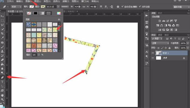Open the layer blend mode dropdown (正常)
190x108 pixels.
point(160,43)
